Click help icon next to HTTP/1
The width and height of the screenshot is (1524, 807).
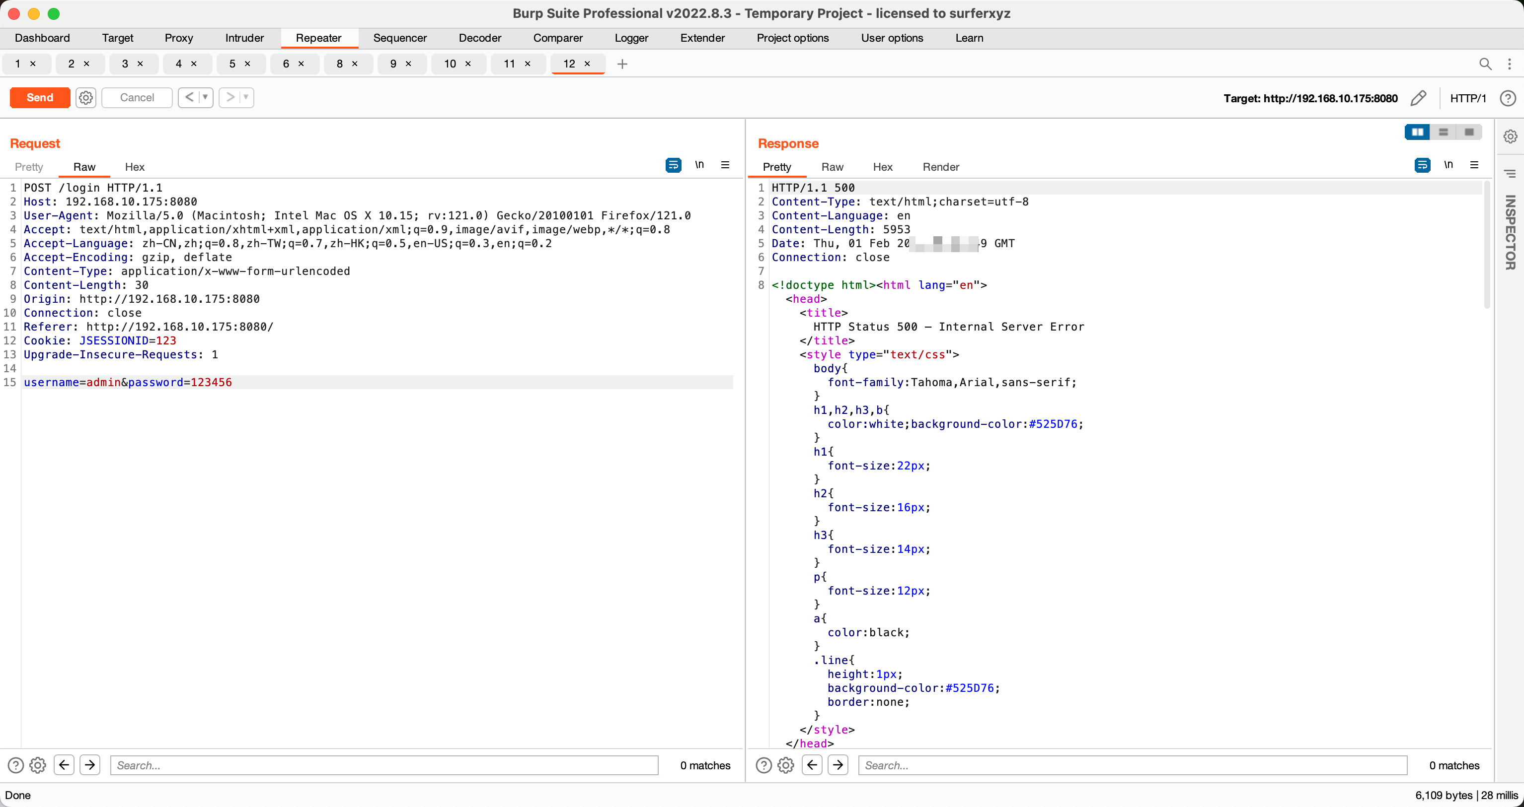tap(1508, 98)
